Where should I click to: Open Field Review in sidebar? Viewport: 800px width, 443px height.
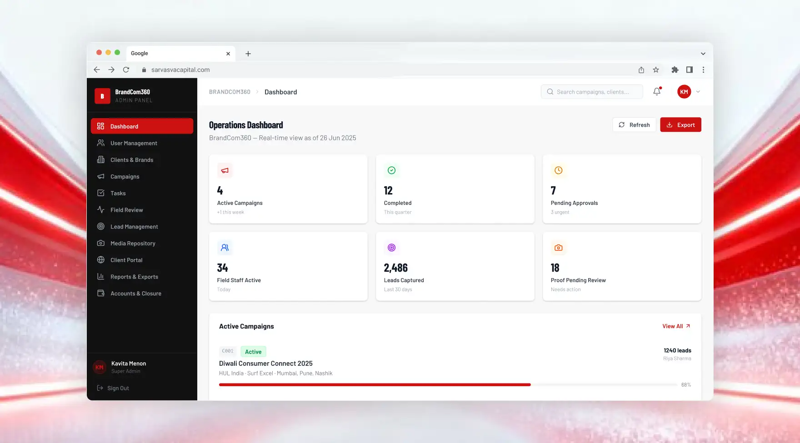pos(142,210)
